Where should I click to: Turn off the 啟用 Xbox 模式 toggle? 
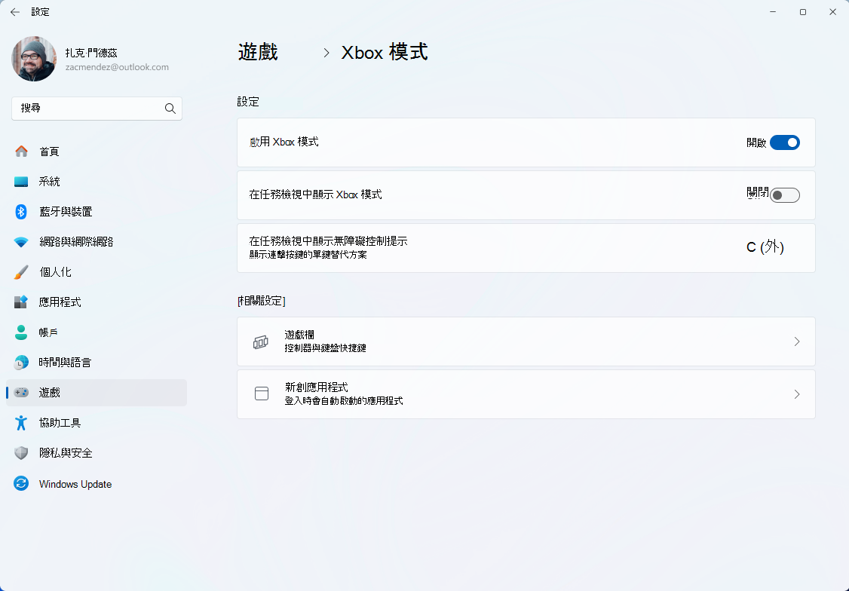[785, 142]
